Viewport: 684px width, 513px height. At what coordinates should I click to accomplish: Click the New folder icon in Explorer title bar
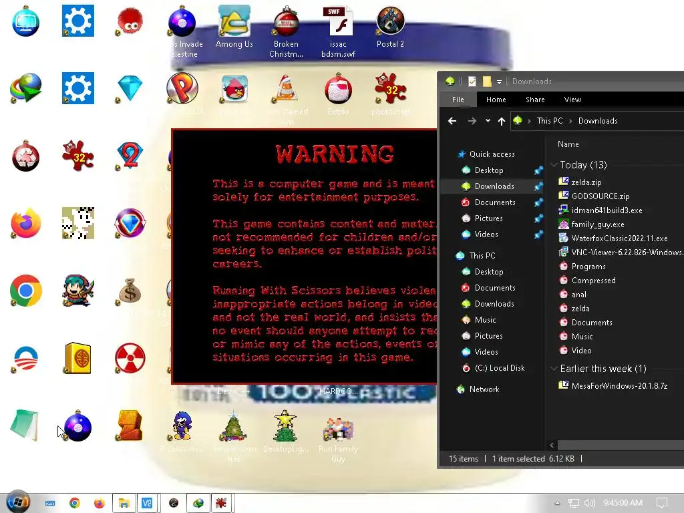487,81
